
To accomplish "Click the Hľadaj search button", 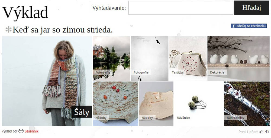I will (x=251, y=8).
